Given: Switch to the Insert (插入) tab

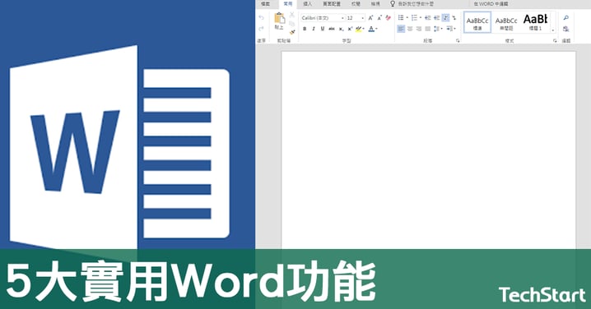Looking at the screenshot, I should point(308,4).
